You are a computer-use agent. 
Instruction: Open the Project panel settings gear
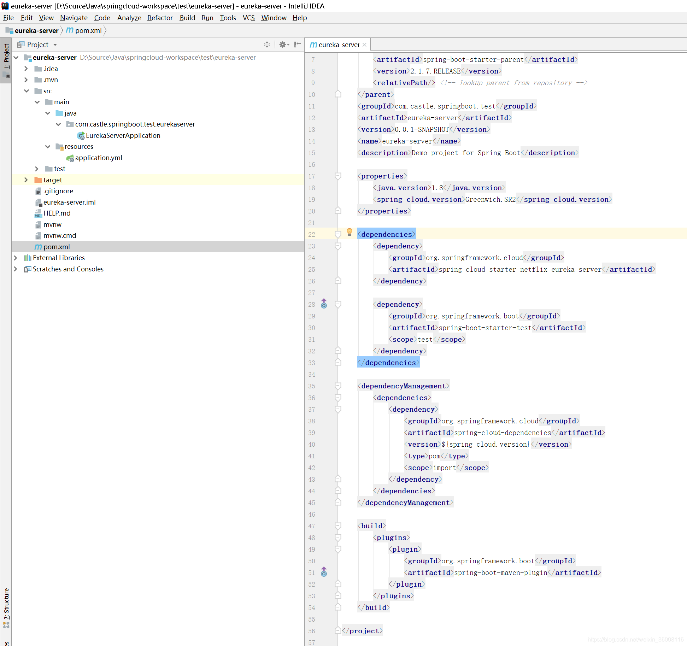click(284, 45)
